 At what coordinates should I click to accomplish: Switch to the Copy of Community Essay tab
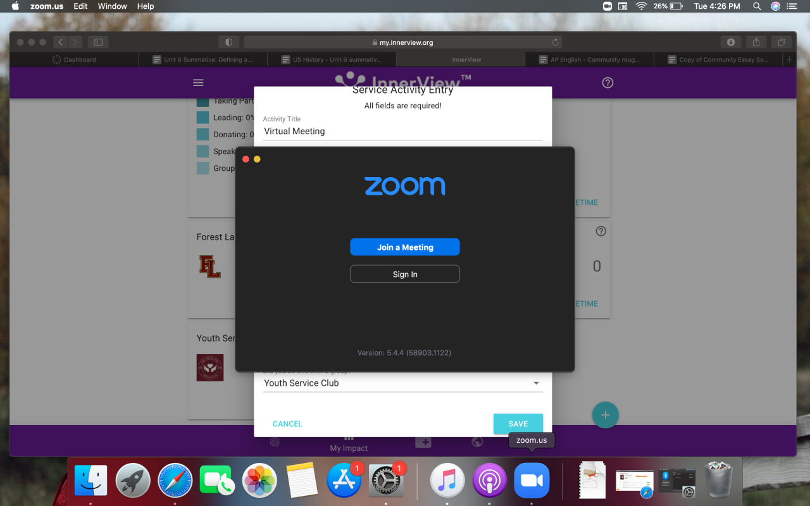(x=718, y=59)
